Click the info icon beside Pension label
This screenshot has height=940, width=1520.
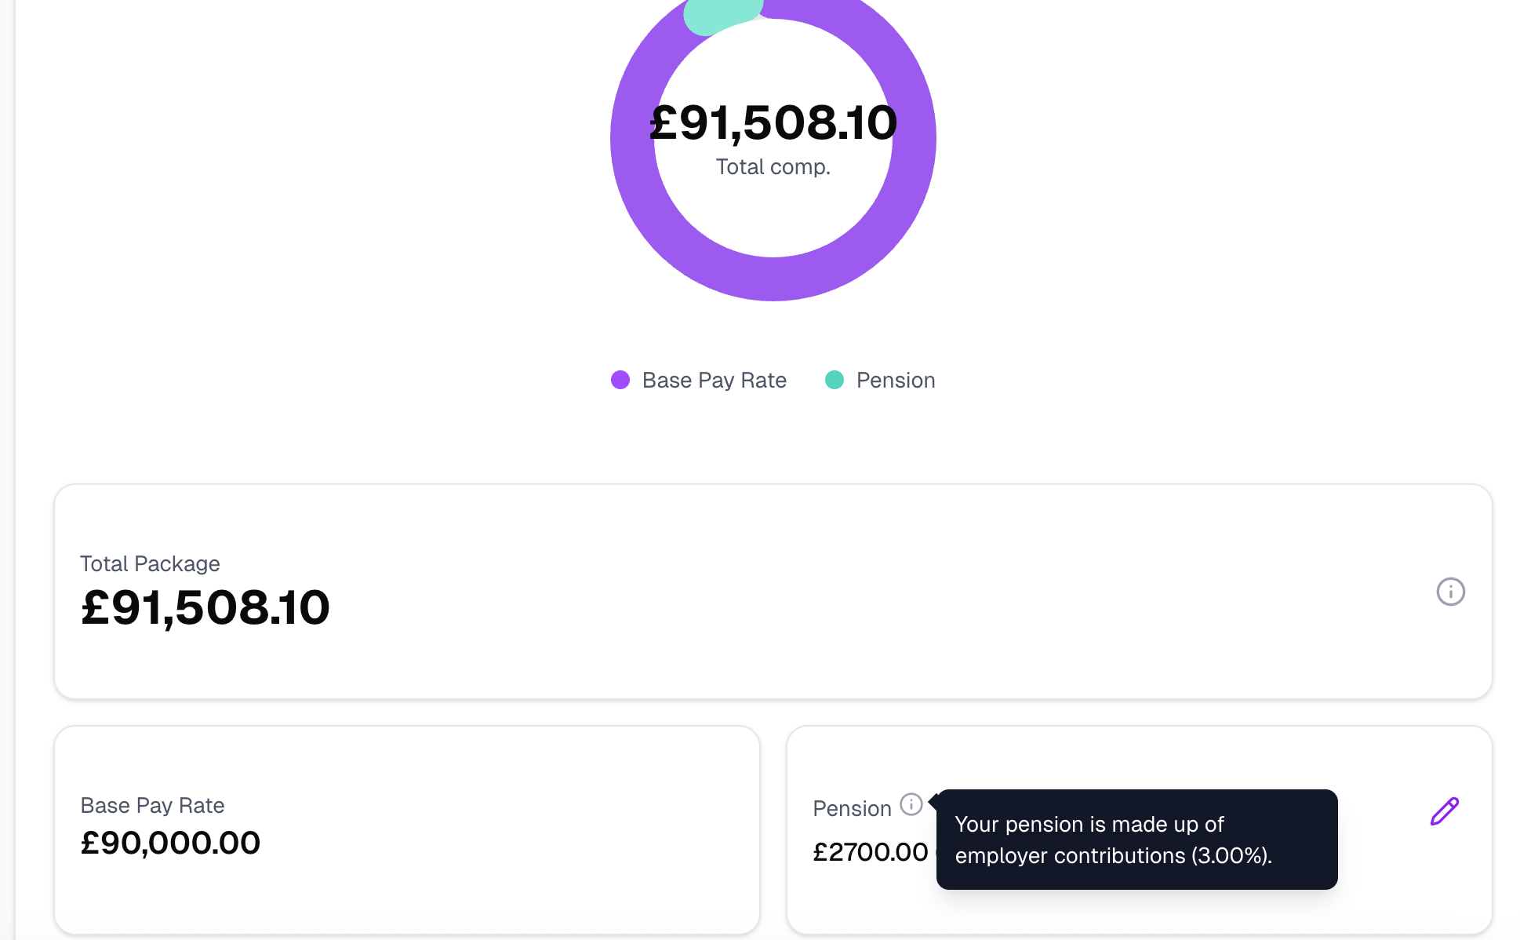tap(911, 804)
